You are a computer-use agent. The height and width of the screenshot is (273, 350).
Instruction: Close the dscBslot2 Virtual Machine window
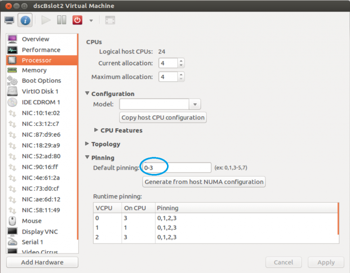pyautogui.click(x=8, y=6)
